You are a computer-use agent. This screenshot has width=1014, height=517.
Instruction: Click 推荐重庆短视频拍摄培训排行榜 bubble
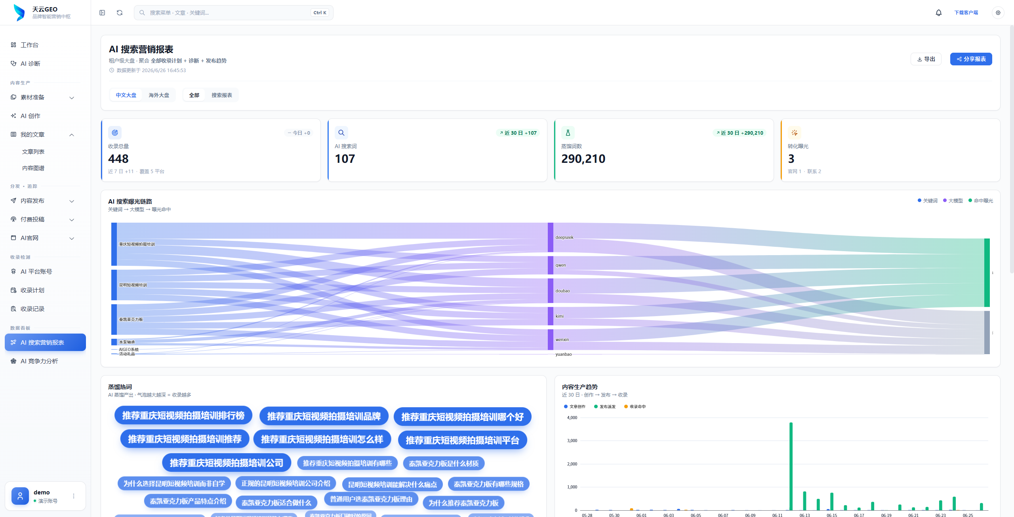click(183, 416)
